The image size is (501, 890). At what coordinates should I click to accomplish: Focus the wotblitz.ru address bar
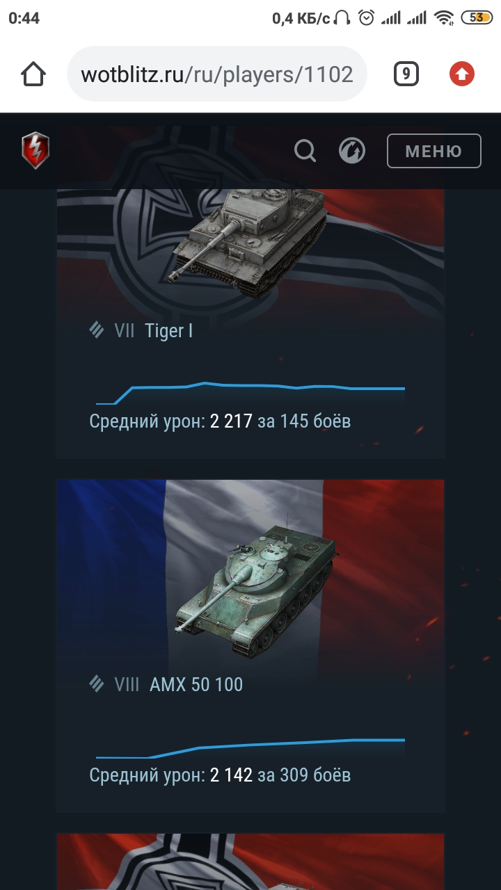216,74
